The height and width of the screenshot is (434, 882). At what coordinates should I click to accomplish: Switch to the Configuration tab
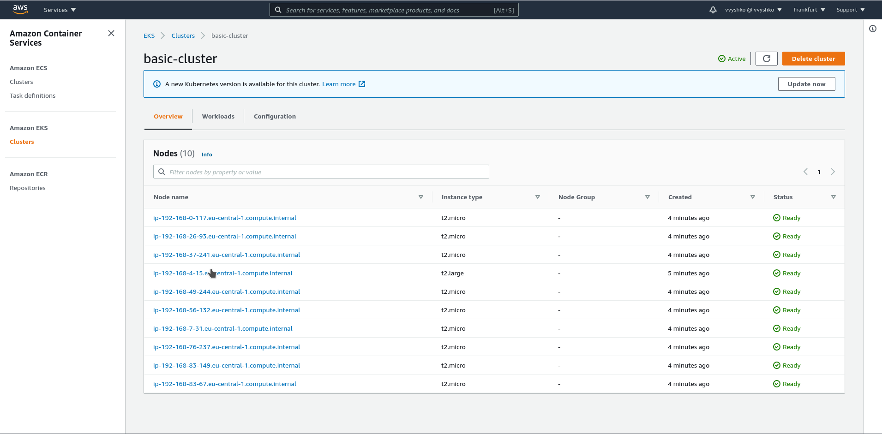(x=275, y=116)
